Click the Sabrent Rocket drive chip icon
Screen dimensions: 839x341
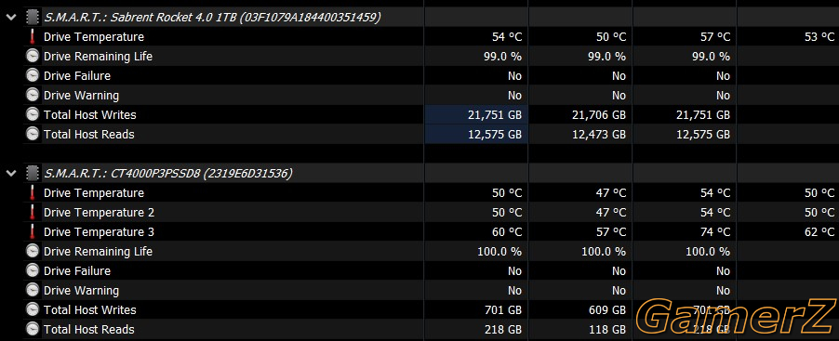pyautogui.click(x=33, y=18)
